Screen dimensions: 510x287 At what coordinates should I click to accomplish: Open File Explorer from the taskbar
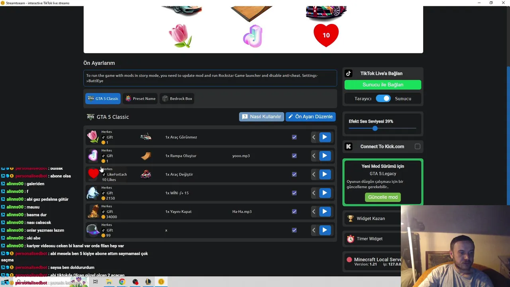109,282
